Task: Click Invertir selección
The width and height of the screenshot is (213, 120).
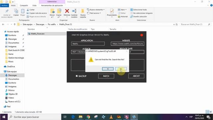Action: click(138, 17)
